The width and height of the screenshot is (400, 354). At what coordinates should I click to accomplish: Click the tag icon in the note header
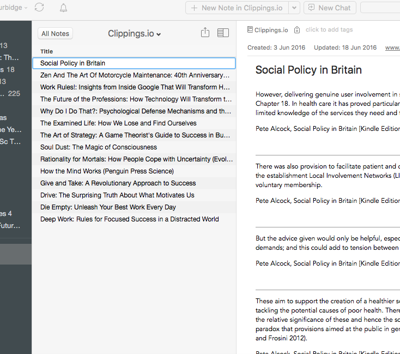tap(296, 30)
